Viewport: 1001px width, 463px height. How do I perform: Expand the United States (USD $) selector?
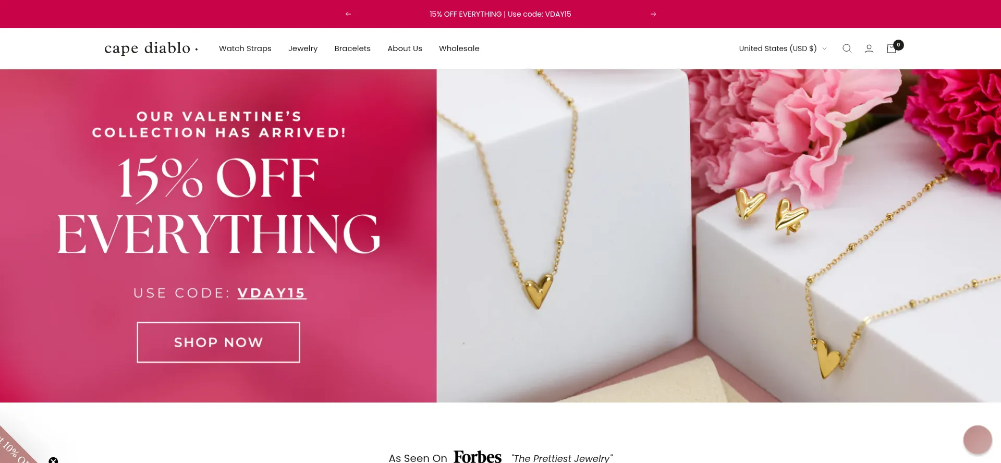pos(783,48)
